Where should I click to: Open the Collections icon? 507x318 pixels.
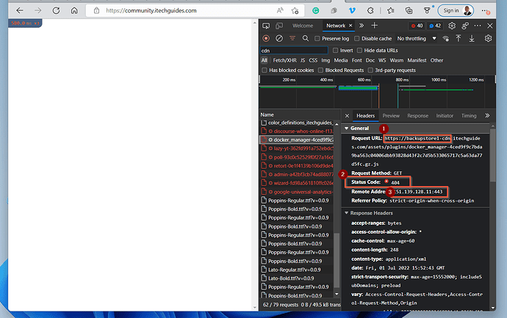pyautogui.click(x=409, y=11)
